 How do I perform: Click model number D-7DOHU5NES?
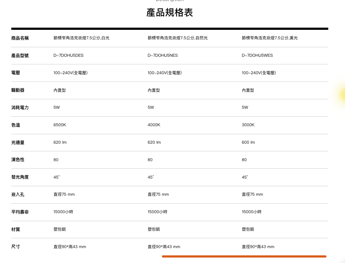click(163, 56)
